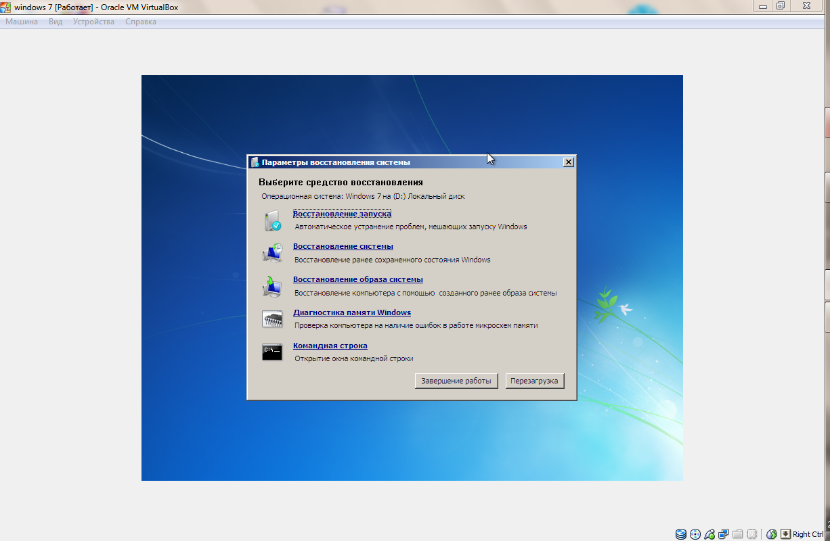
Task: Launch Диагностика памяти Windows
Action: pos(352,312)
